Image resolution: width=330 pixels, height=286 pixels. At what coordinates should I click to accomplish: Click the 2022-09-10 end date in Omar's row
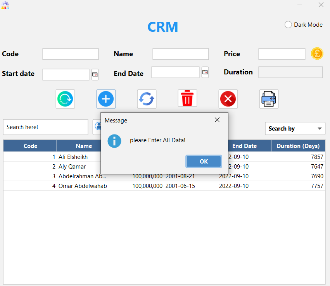click(x=234, y=186)
